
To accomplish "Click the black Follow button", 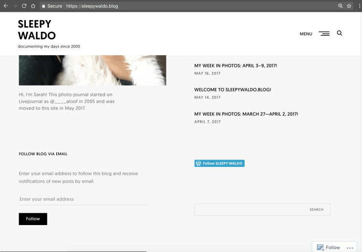I will click(x=33, y=219).
